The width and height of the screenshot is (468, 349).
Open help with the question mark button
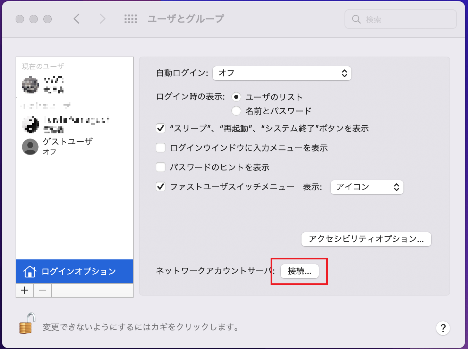[x=443, y=328]
